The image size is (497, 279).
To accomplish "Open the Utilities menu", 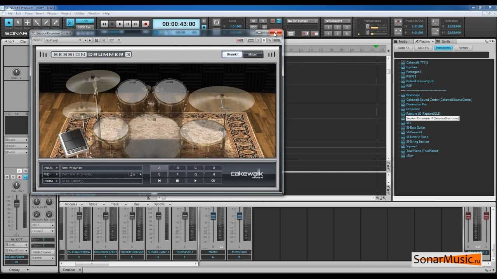I will click(x=80, y=14).
